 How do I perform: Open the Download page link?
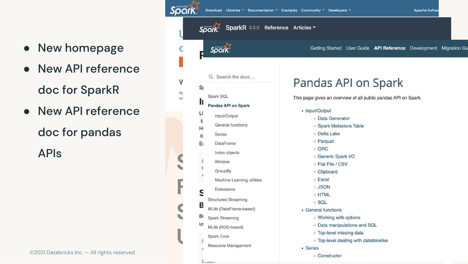pos(214,10)
